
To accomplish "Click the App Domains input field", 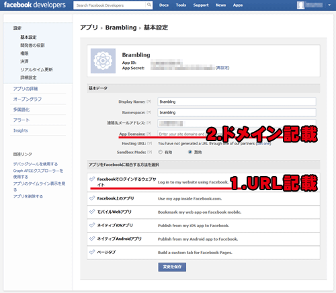I will pos(237,134).
